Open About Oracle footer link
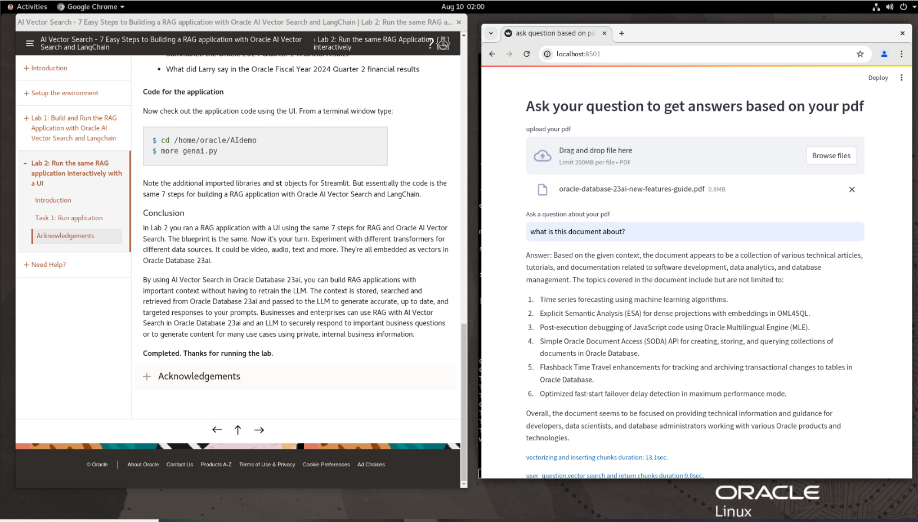The width and height of the screenshot is (918, 522). click(x=143, y=465)
